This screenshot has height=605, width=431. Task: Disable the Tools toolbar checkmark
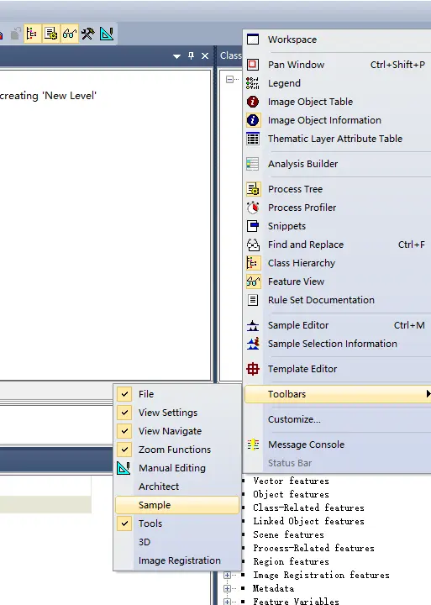124,523
